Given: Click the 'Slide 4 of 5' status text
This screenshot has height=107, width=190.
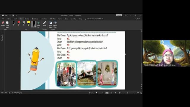Looking at the screenshot, I should point(4,93).
